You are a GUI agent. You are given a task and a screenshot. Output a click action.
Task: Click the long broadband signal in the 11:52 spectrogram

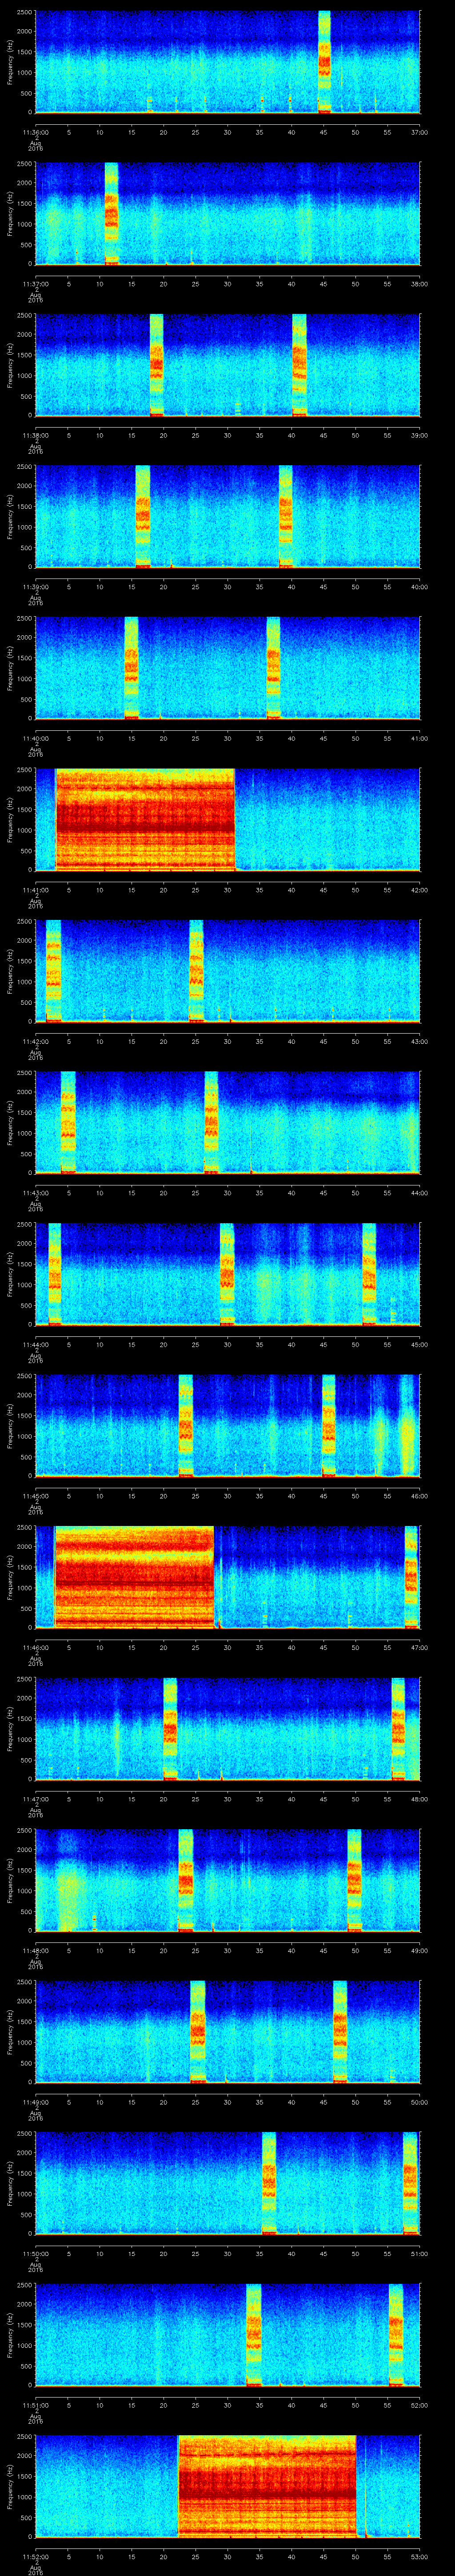[267, 2485]
